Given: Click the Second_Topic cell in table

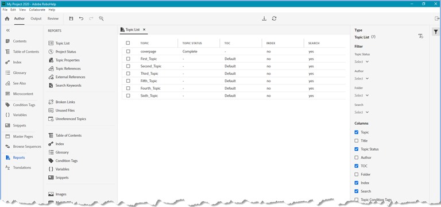Looking at the screenshot, I should 151,66.
